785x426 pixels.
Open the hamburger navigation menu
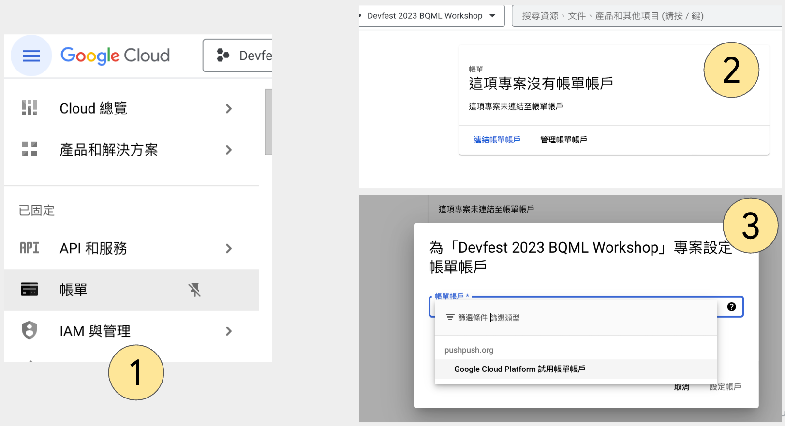pos(31,56)
